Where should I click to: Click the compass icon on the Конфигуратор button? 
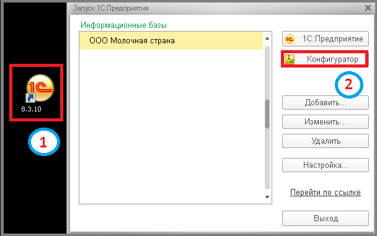289,59
